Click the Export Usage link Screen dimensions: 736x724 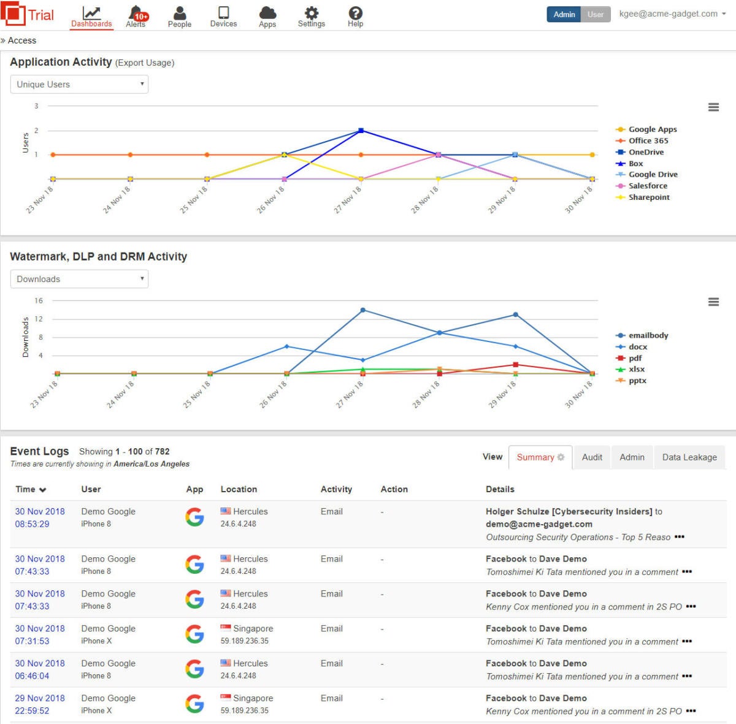[x=144, y=63]
